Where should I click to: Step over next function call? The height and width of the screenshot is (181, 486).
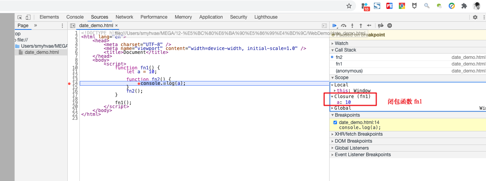[344, 26]
